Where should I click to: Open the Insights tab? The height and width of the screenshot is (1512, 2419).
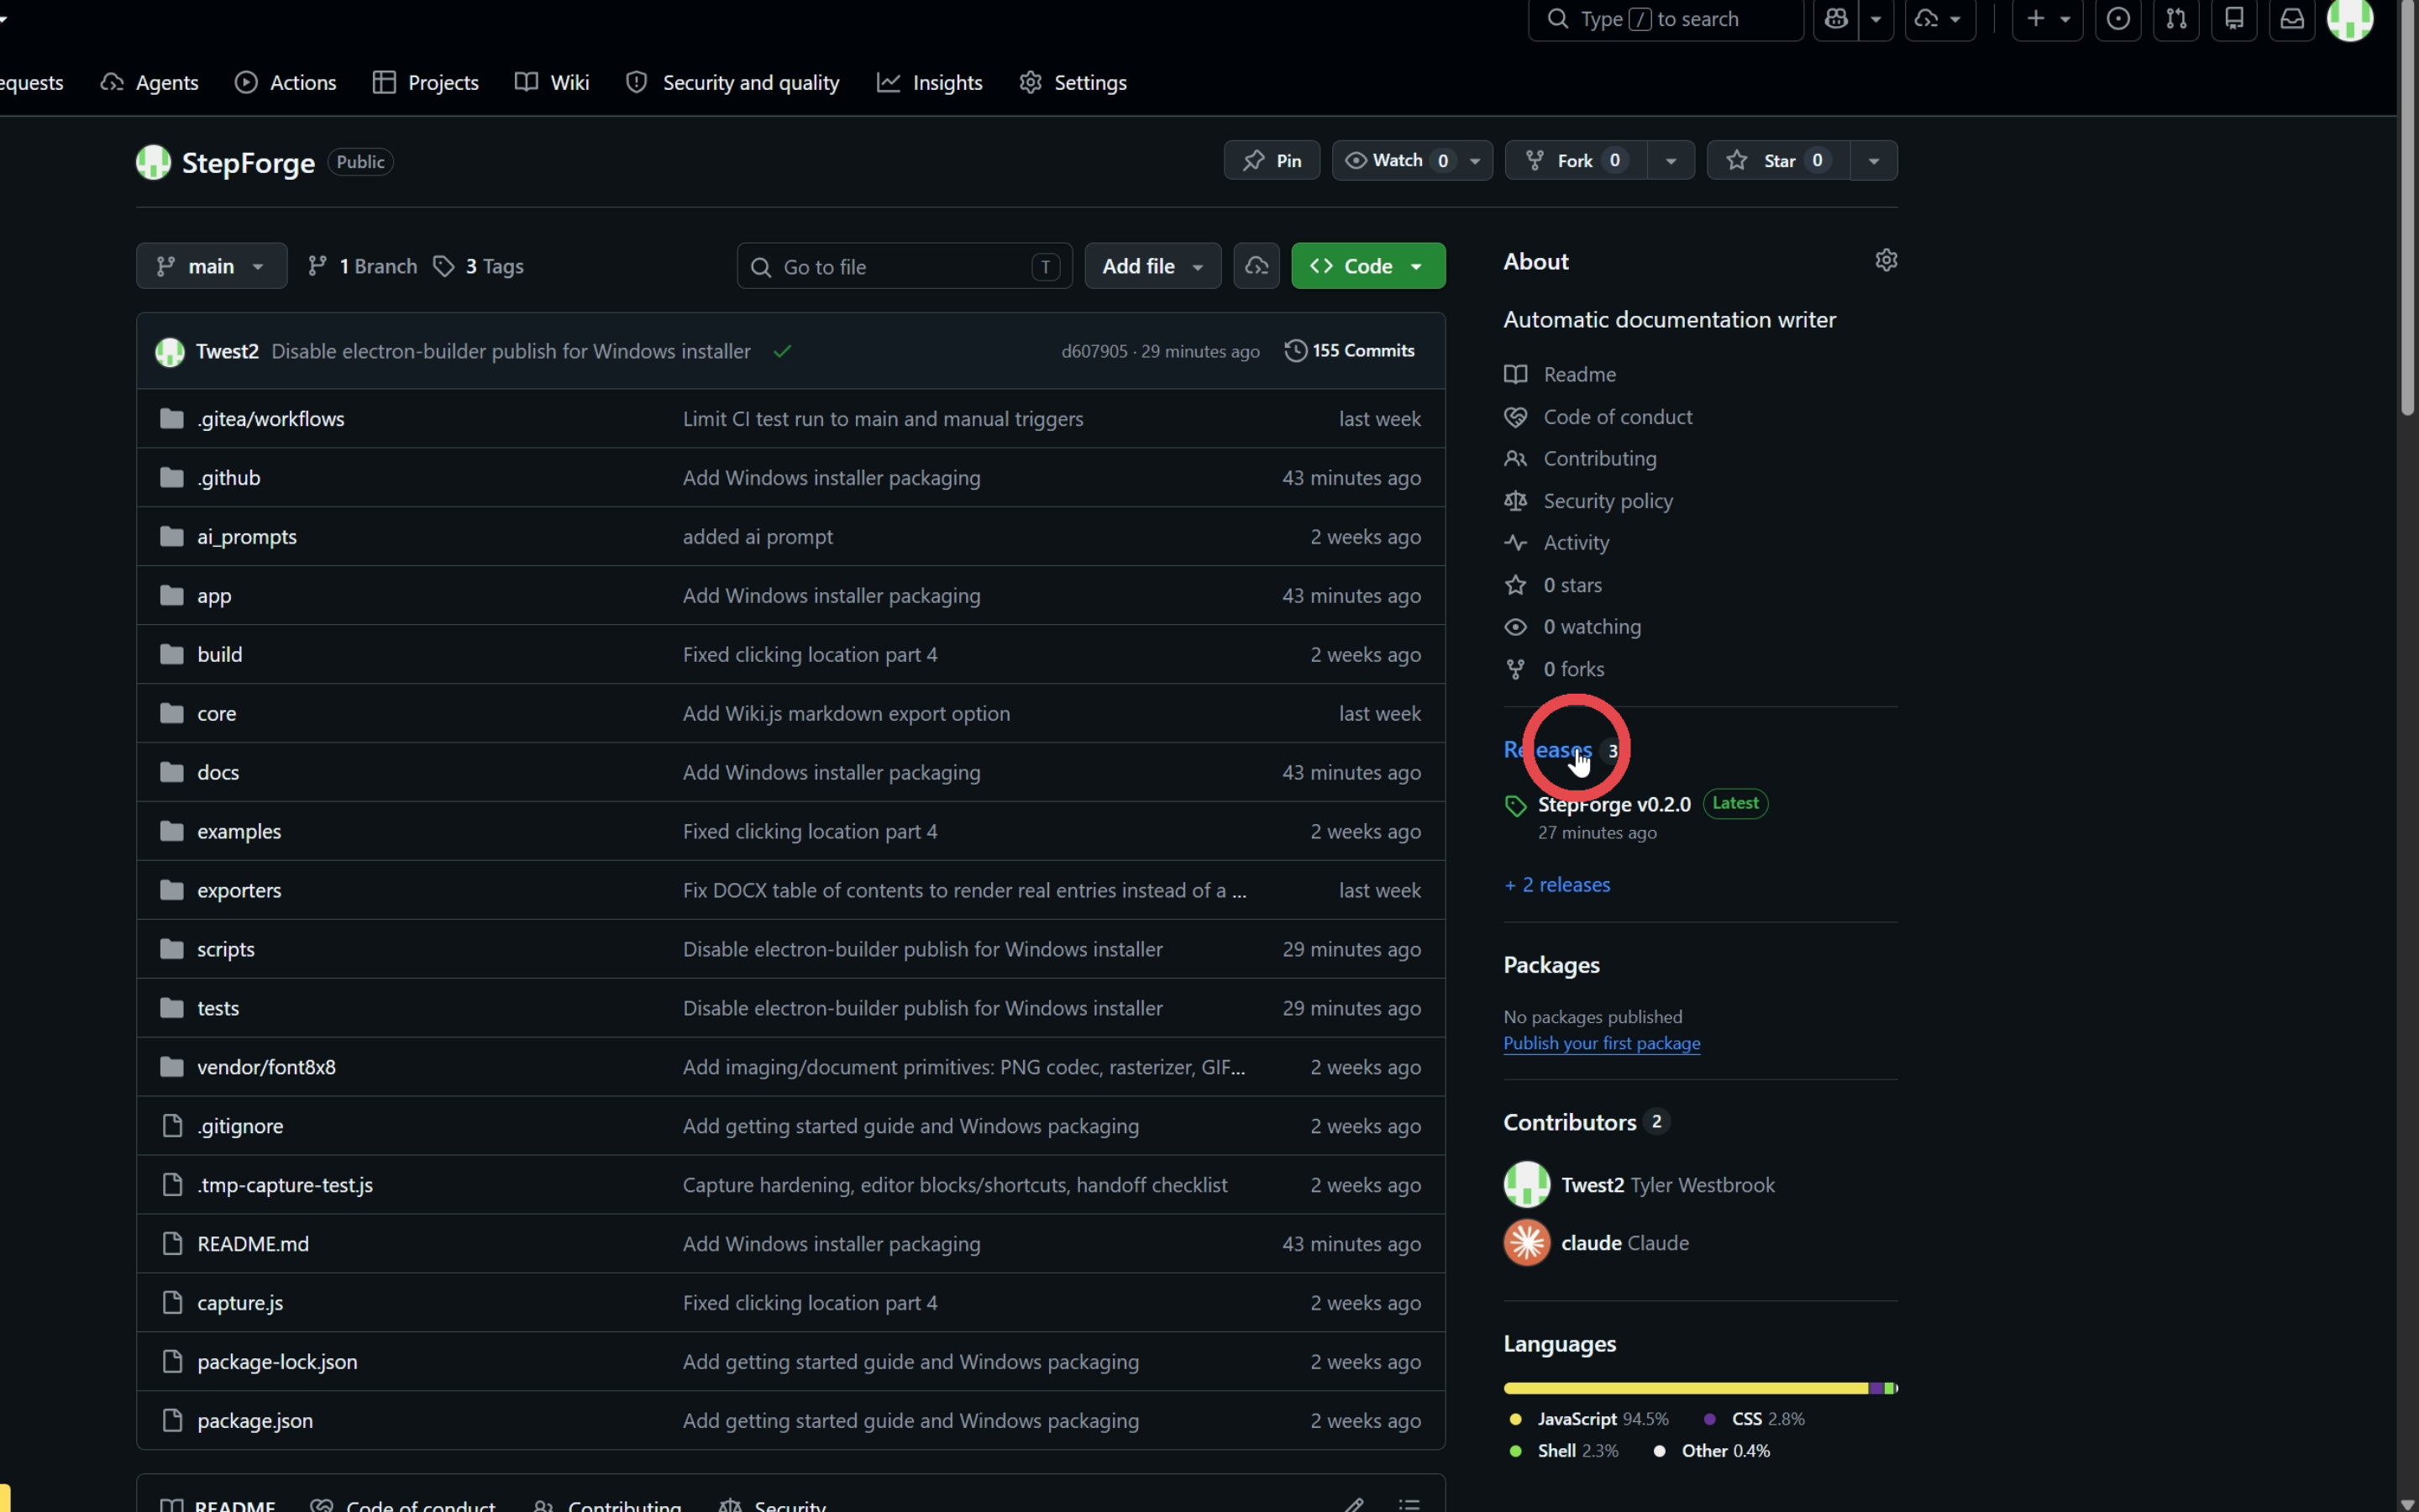[x=931, y=83]
